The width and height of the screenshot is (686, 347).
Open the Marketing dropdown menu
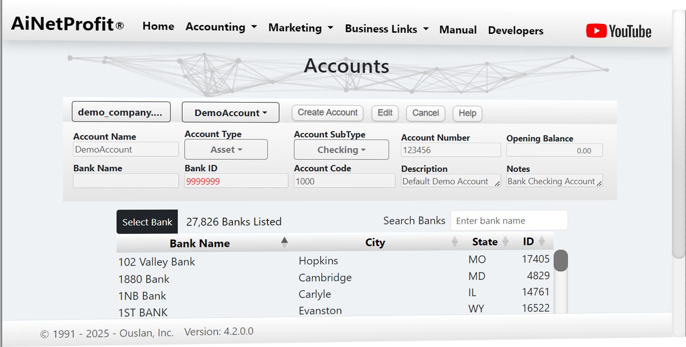(x=300, y=28)
